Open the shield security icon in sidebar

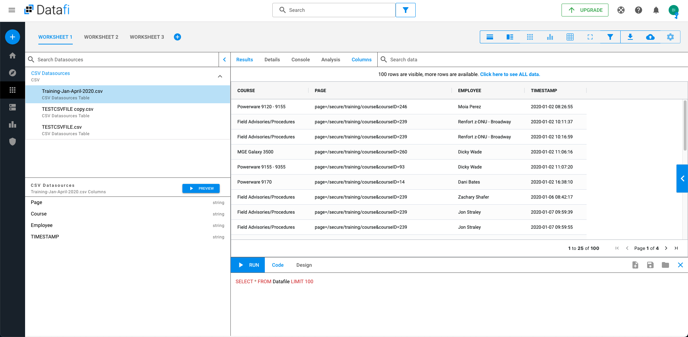pos(13,142)
